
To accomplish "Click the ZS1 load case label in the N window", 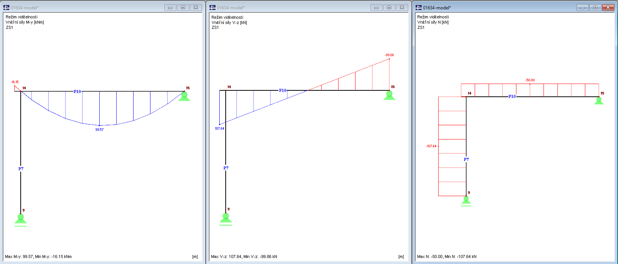I will 421,27.
